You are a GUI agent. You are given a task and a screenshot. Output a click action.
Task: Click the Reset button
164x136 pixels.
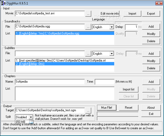point(129,108)
